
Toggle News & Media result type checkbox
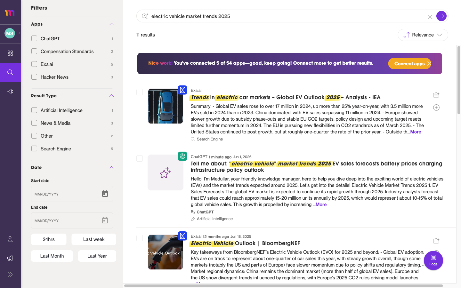coord(34,123)
